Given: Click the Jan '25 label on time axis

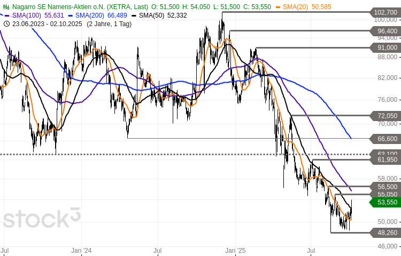Looking at the screenshot, I should pyautogui.click(x=235, y=250).
